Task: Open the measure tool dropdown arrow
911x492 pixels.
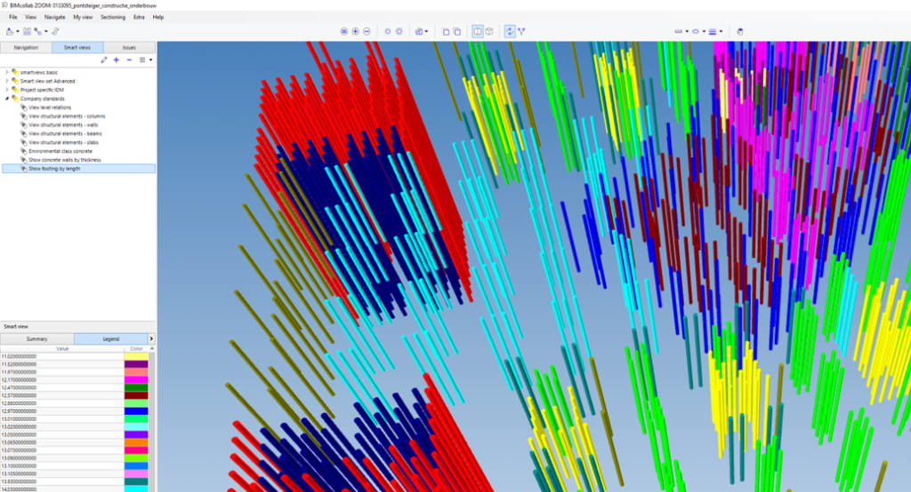Action: click(687, 31)
